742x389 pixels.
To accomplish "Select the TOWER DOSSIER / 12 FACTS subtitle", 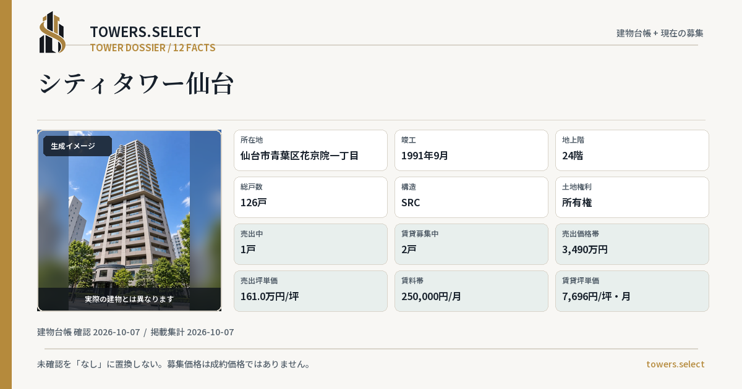I will pos(153,48).
